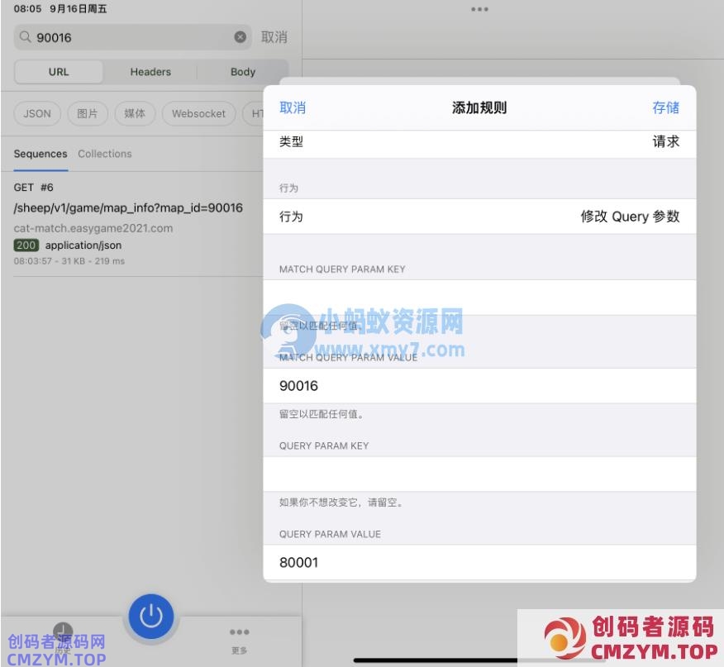Apply the Websocket filter chip

pyautogui.click(x=198, y=114)
